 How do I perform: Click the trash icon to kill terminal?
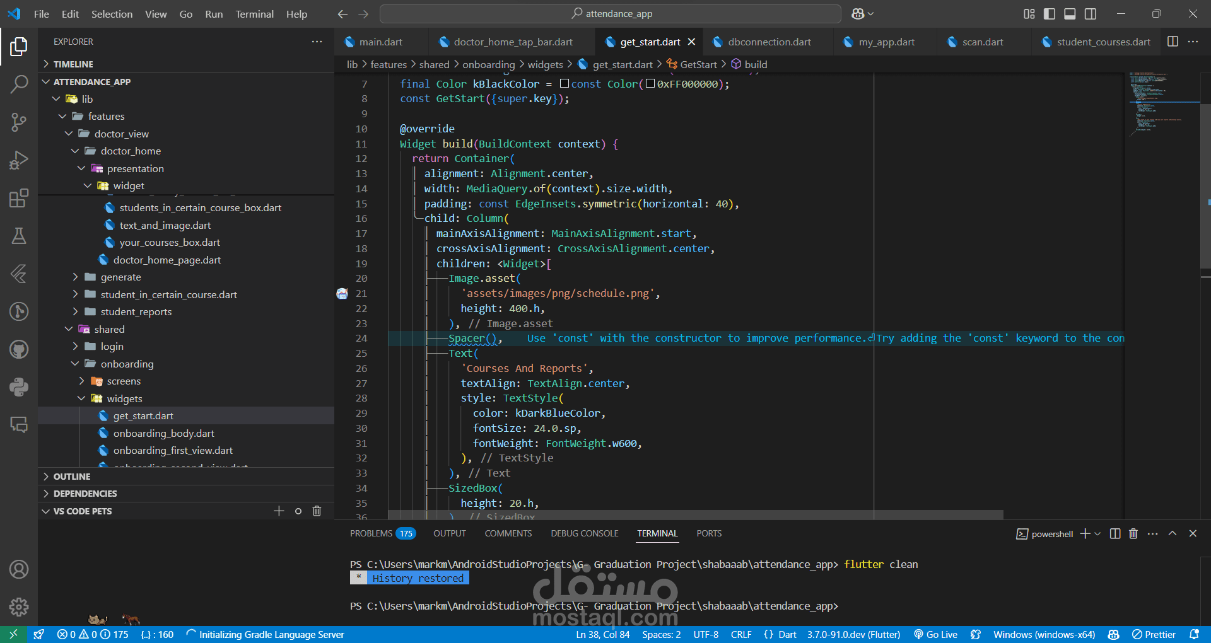click(1133, 534)
